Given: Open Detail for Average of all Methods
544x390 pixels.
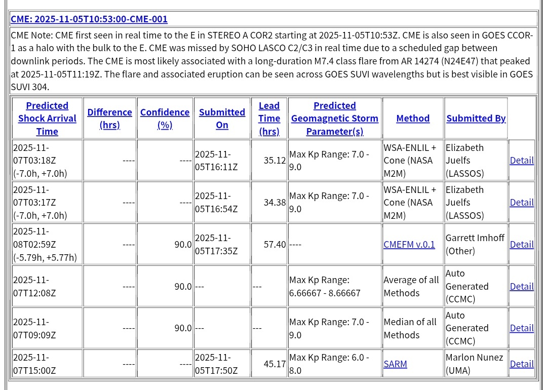Looking at the screenshot, I should click(521, 286).
